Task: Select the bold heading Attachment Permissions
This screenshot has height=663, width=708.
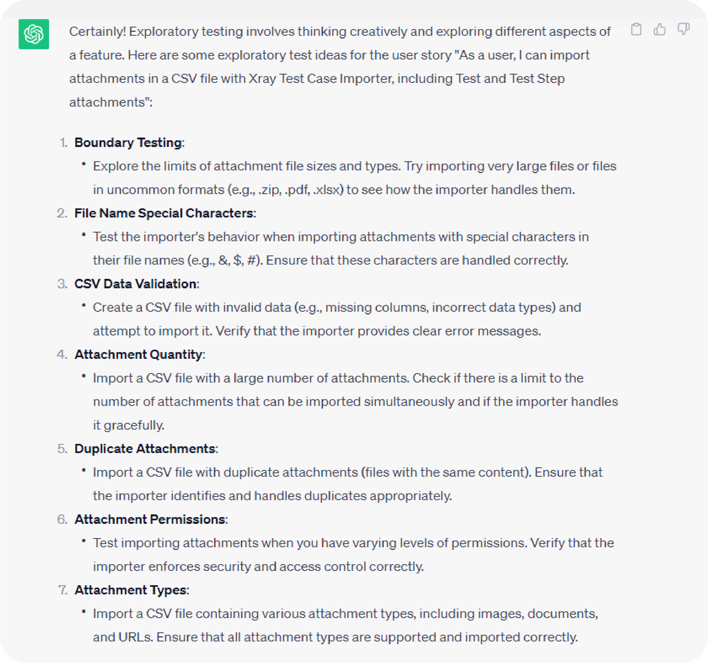Action: coord(150,519)
